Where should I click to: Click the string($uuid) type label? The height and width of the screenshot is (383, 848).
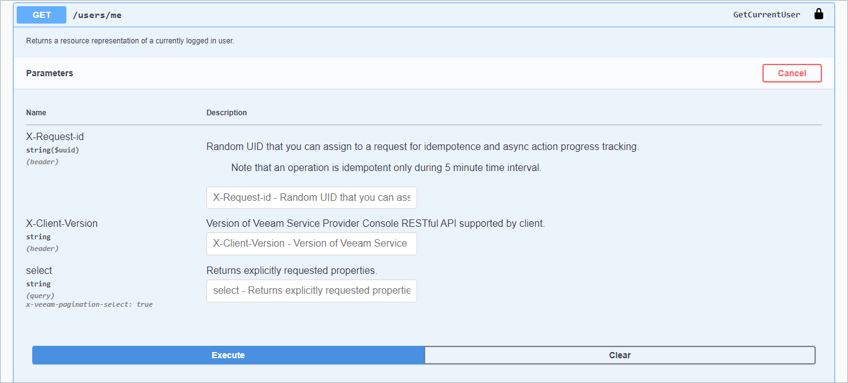click(x=53, y=149)
